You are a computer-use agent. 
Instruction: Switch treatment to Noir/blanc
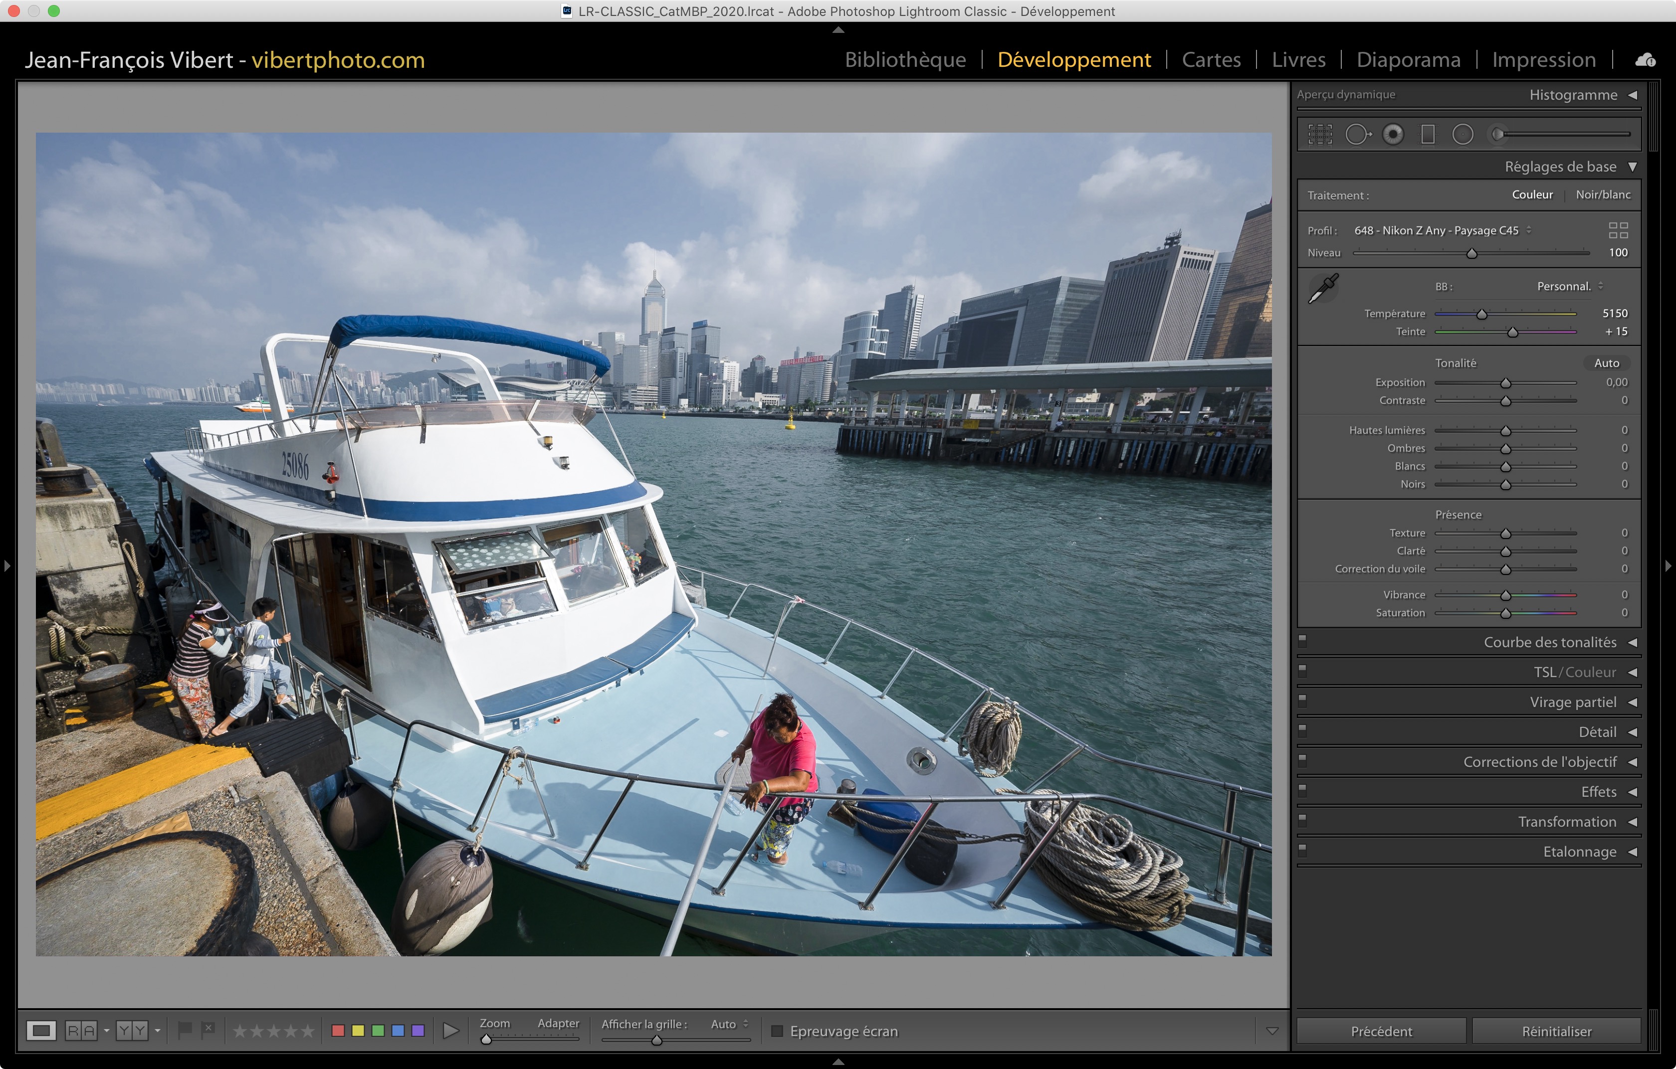tap(1602, 195)
